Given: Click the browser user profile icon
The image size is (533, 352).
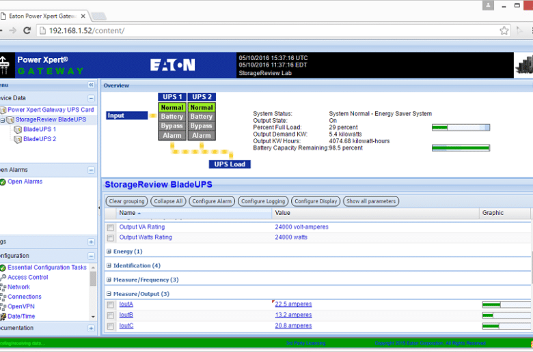Looking at the screenshot, I should [488, 5].
